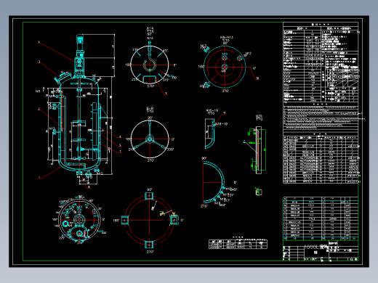Screen dimensions: 378x283
Task: Select the nozzle schedule table at right
Action: (x=321, y=159)
